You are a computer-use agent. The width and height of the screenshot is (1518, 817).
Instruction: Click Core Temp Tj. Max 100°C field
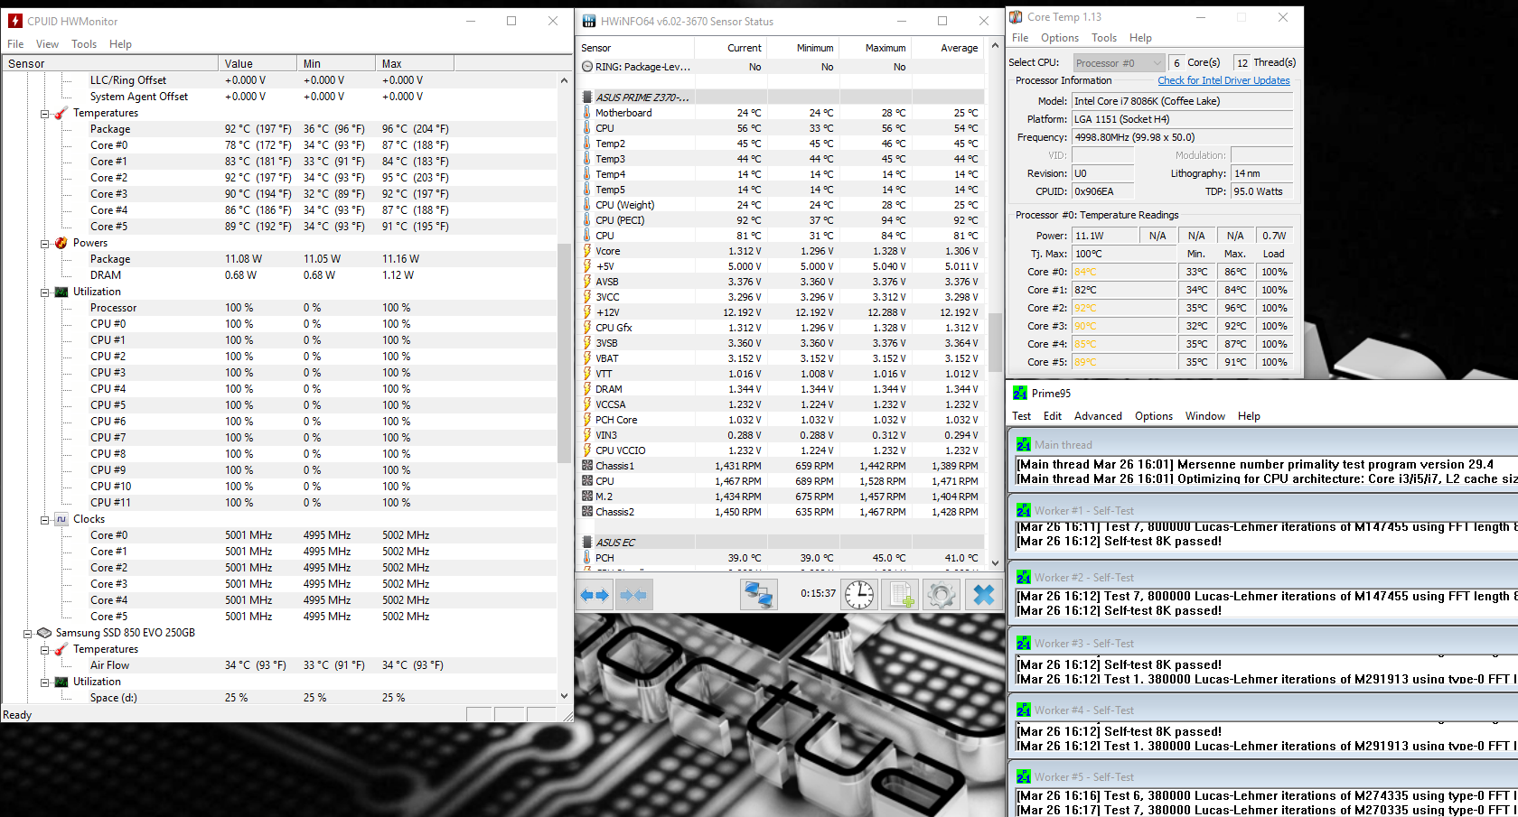point(1124,254)
